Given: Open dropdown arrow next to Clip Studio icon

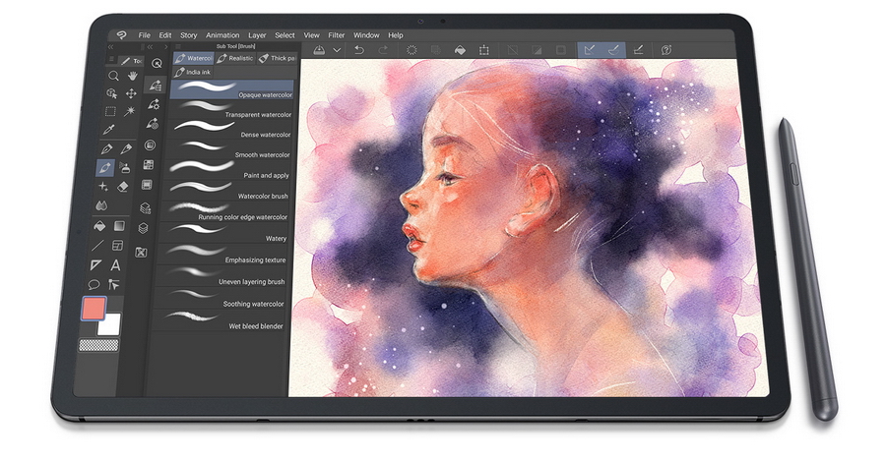Looking at the screenshot, I should 337,49.
